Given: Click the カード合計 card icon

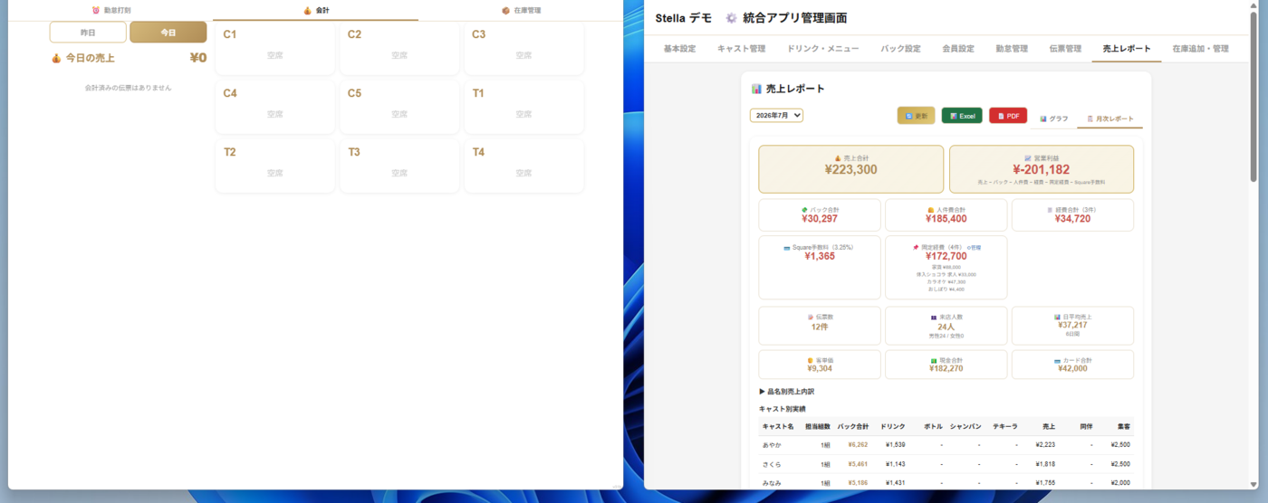Looking at the screenshot, I should (1057, 360).
